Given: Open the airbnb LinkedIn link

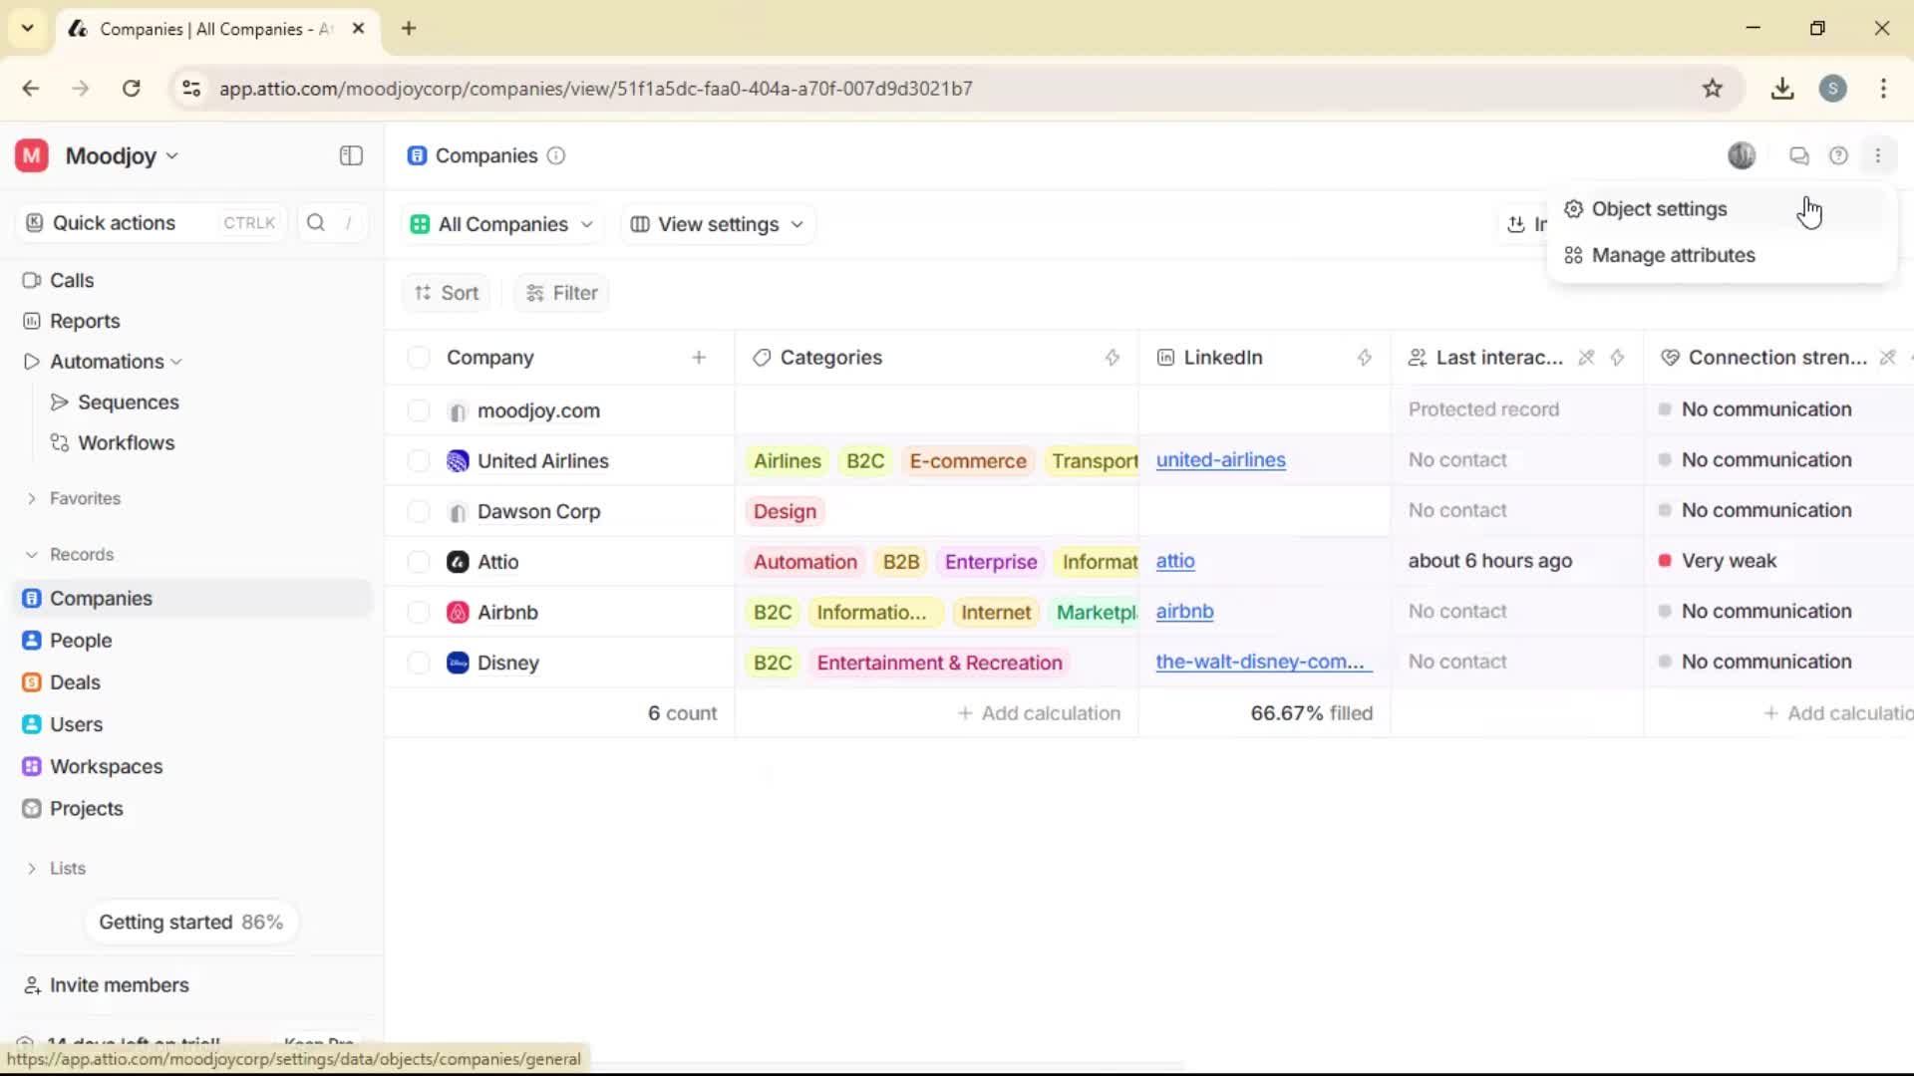Looking at the screenshot, I should pos(1185,612).
